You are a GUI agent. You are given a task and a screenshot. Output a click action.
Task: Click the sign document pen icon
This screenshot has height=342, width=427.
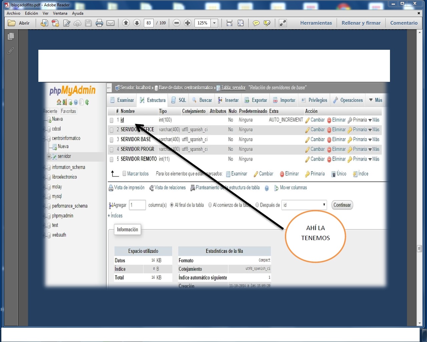pos(67,23)
